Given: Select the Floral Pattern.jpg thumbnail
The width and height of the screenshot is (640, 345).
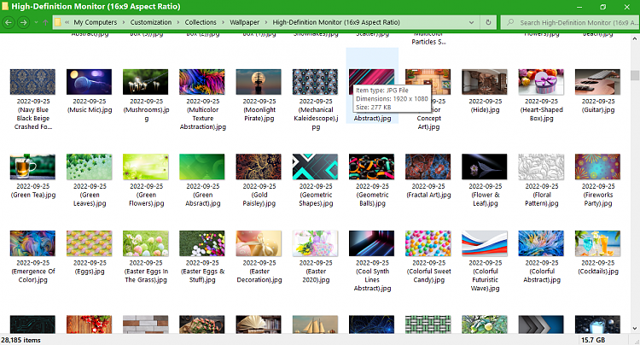Looking at the screenshot, I should tap(541, 167).
